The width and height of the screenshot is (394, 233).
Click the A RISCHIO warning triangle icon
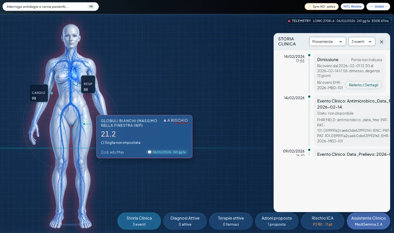[165, 120]
